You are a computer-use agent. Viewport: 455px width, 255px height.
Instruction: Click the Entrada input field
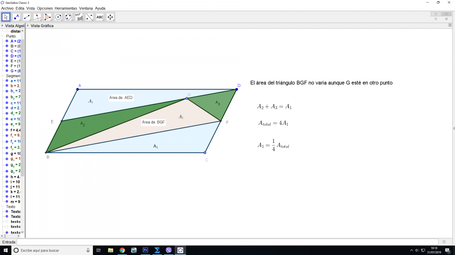[x=227, y=242]
